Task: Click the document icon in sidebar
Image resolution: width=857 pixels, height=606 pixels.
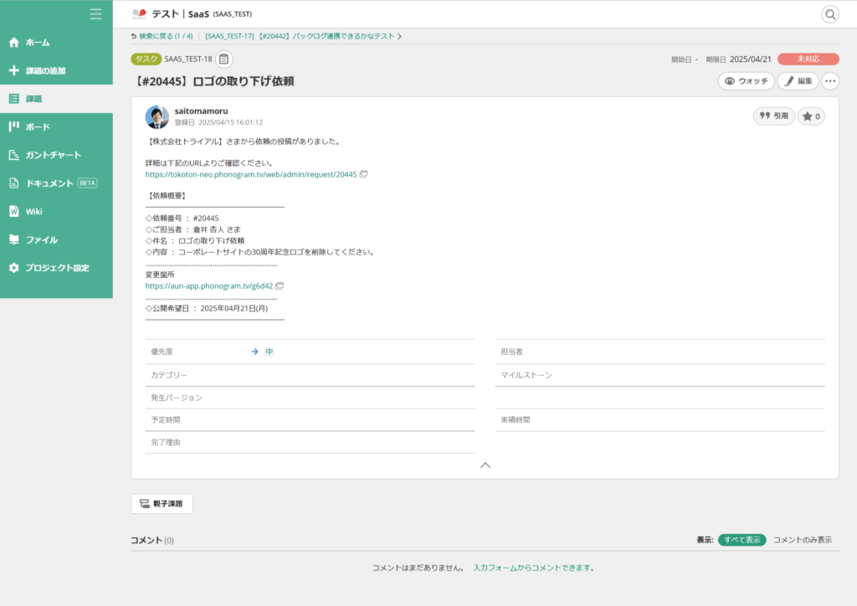Action: [x=14, y=183]
